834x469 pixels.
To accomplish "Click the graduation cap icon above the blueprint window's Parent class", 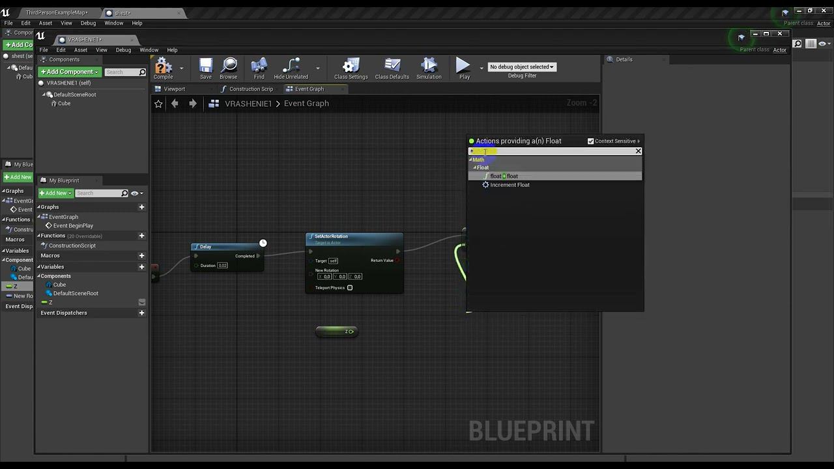I will [741, 38].
